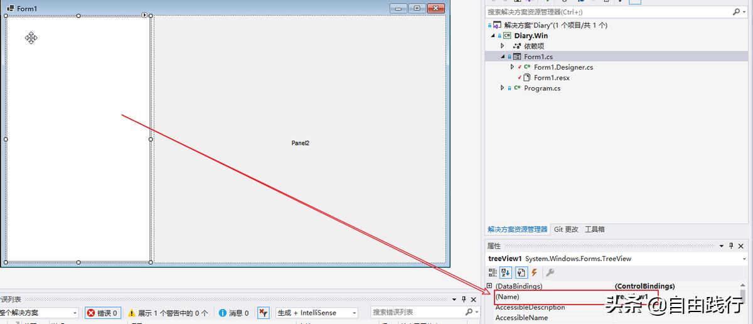Close the error list panel
Screen dimensions: 753x324
[474, 300]
